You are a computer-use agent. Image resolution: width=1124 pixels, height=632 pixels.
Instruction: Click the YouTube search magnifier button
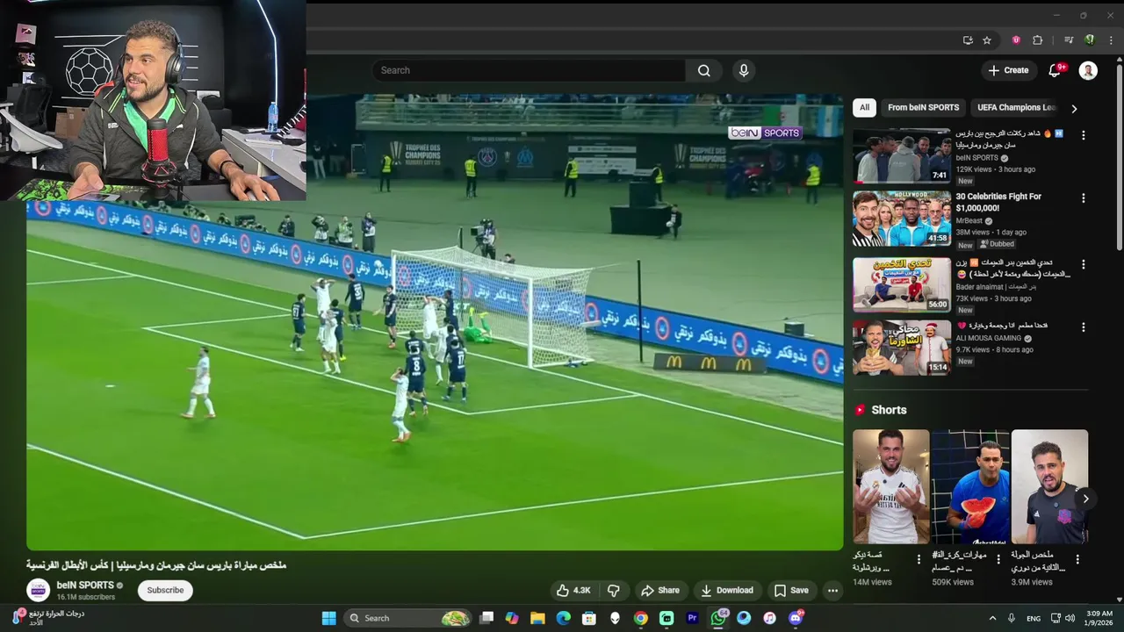coord(703,70)
